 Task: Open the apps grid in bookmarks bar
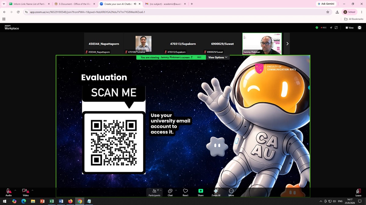tap(4, 19)
